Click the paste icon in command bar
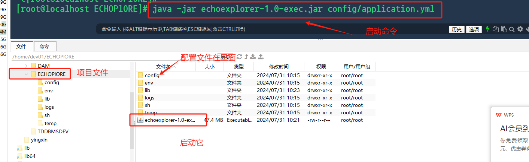This screenshot has width=529, height=162. 504,29
